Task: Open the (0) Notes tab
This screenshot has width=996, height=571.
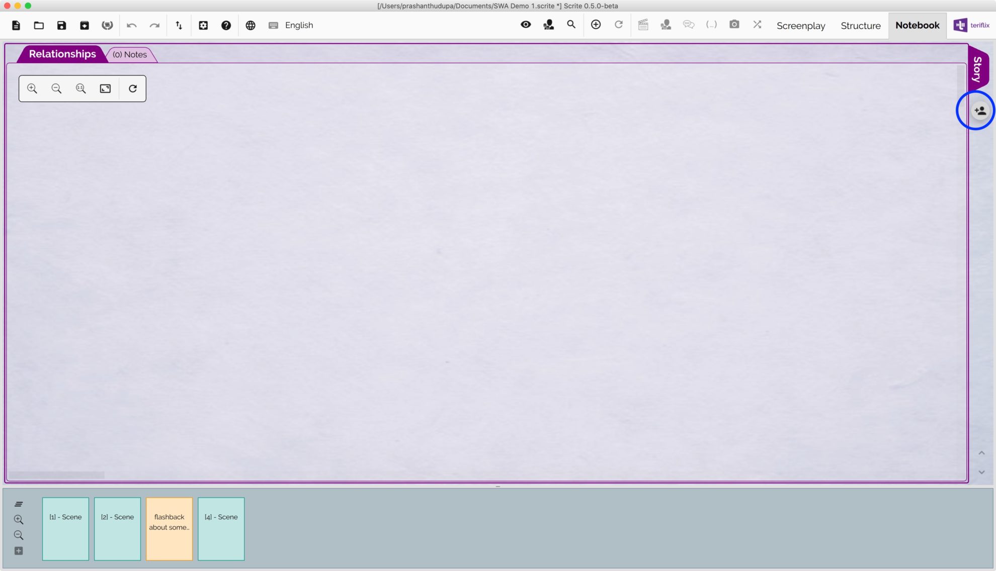Action: click(130, 54)
